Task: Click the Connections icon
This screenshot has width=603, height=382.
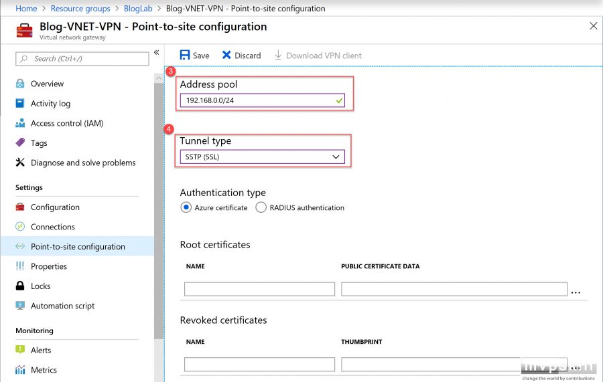Action: point(20,227)
